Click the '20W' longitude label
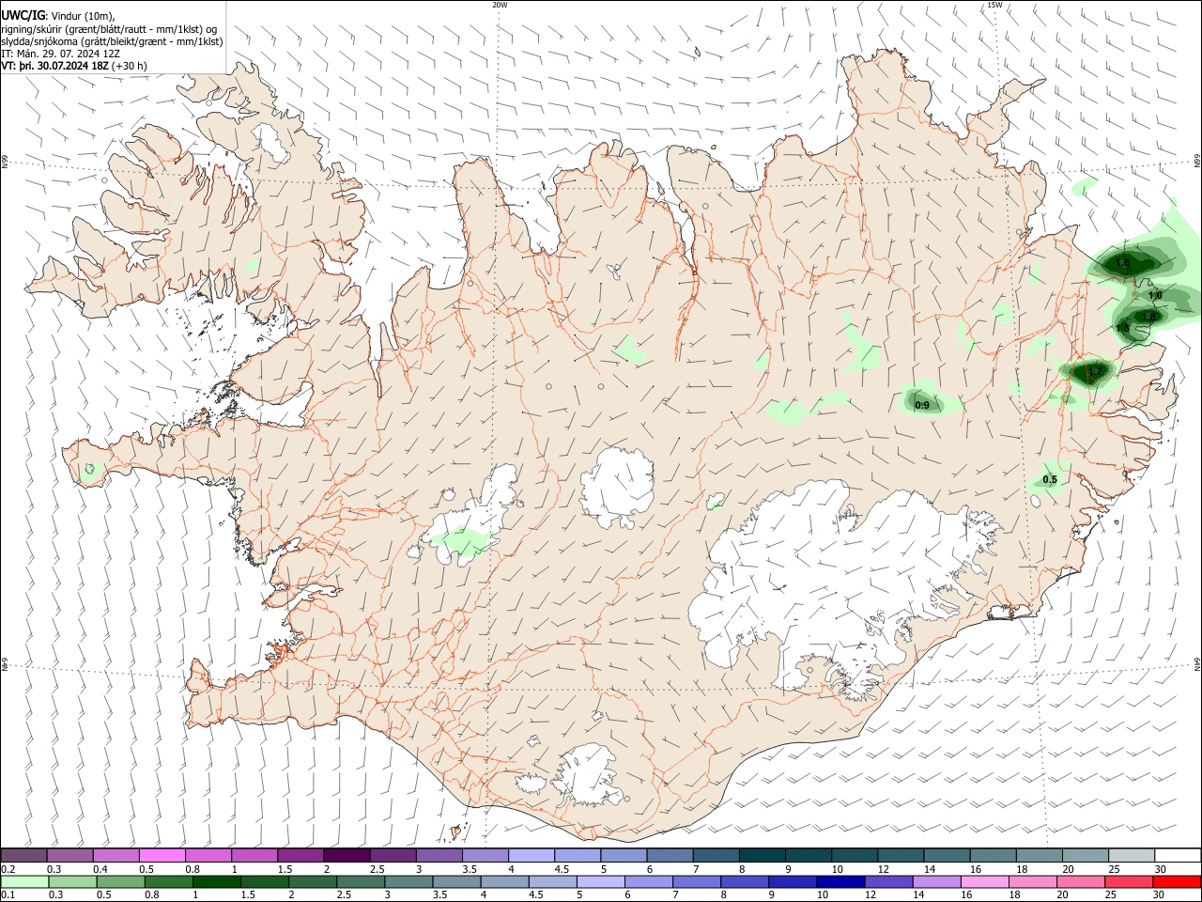 (x=500, y=5)
